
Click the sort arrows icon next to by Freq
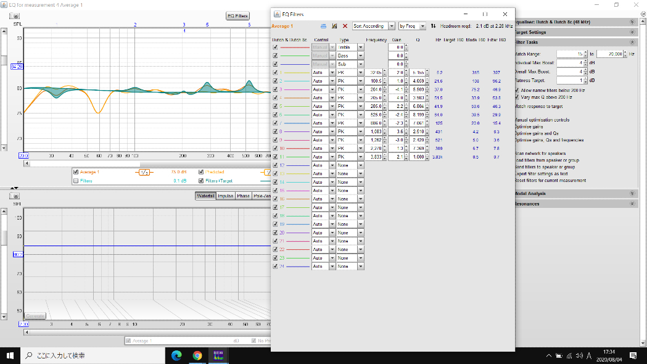pos(433,26)
